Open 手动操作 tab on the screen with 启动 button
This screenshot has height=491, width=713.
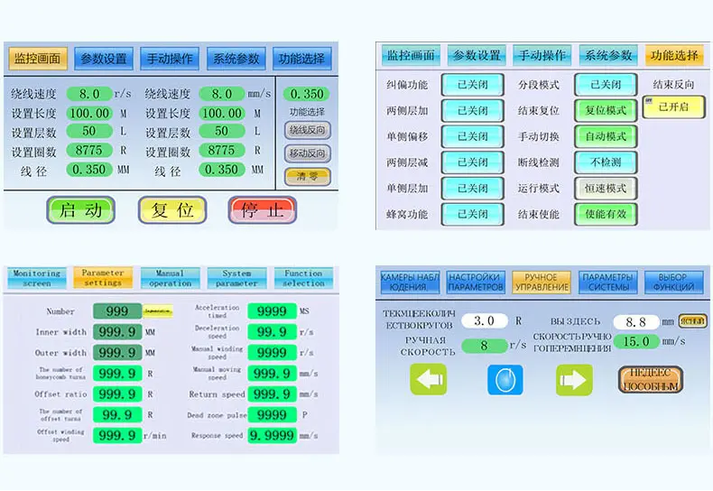[170, 59]
